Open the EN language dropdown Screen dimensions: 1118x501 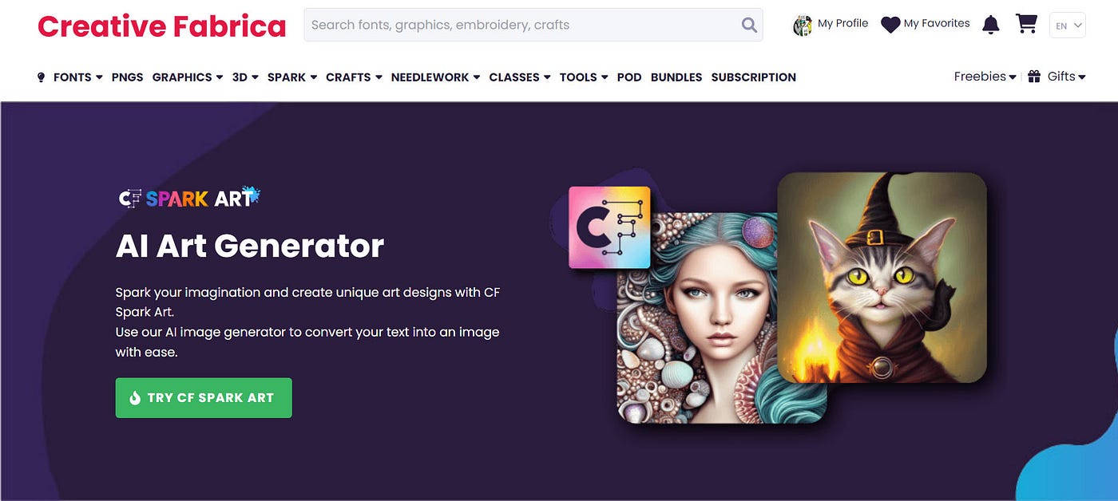click(1068, 26)
